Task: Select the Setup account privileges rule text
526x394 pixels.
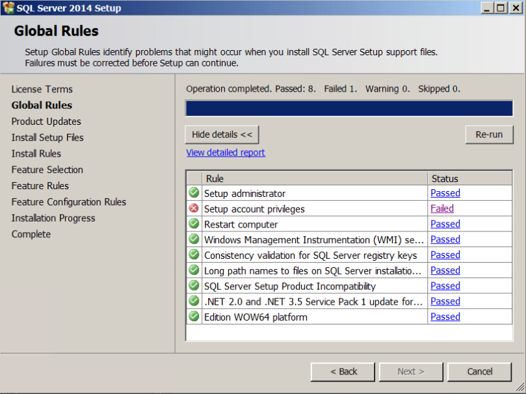Action: 254,209
